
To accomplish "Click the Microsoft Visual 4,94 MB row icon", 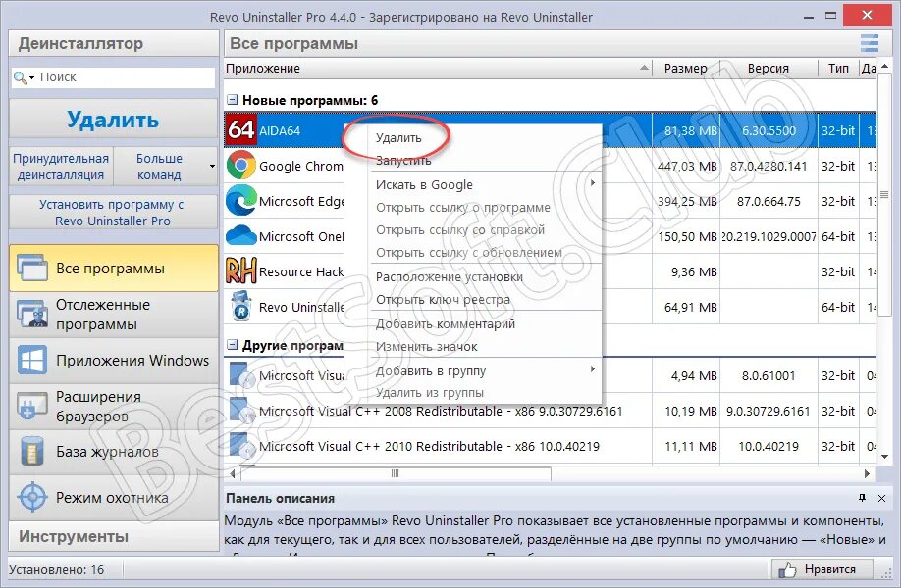I will tap(241, 375).
